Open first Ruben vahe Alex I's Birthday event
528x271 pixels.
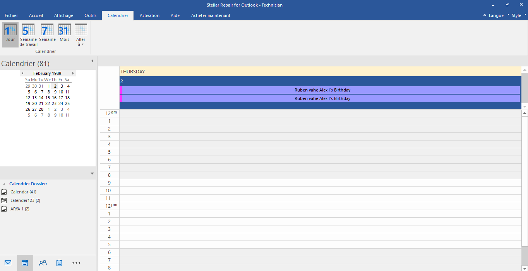pyautogui.click(x=320, y=90)
